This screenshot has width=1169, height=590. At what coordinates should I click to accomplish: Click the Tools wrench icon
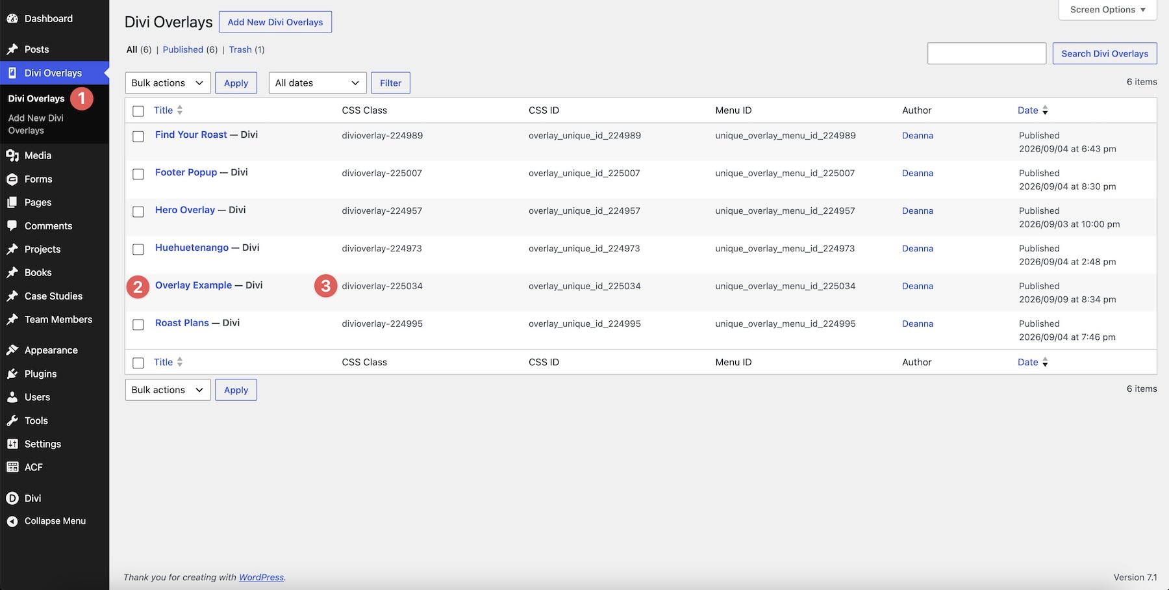[12, 420]
